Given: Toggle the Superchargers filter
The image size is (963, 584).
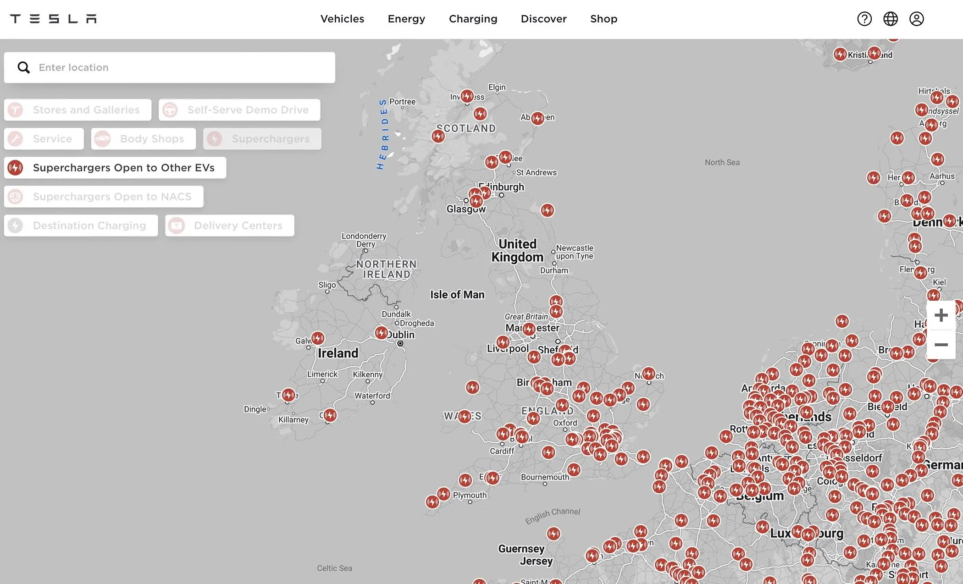Looking at the screenshot, I should click(x=262, y=139).
